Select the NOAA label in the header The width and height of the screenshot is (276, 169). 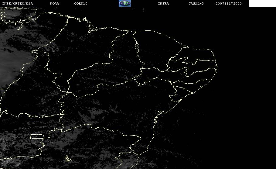tap(54, 4)
